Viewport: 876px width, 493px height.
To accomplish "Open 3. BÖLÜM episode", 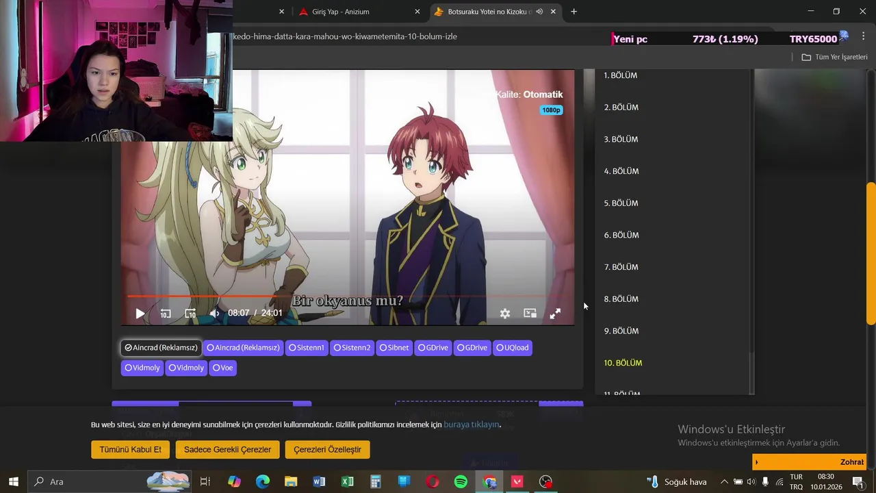I will [621, 139].
